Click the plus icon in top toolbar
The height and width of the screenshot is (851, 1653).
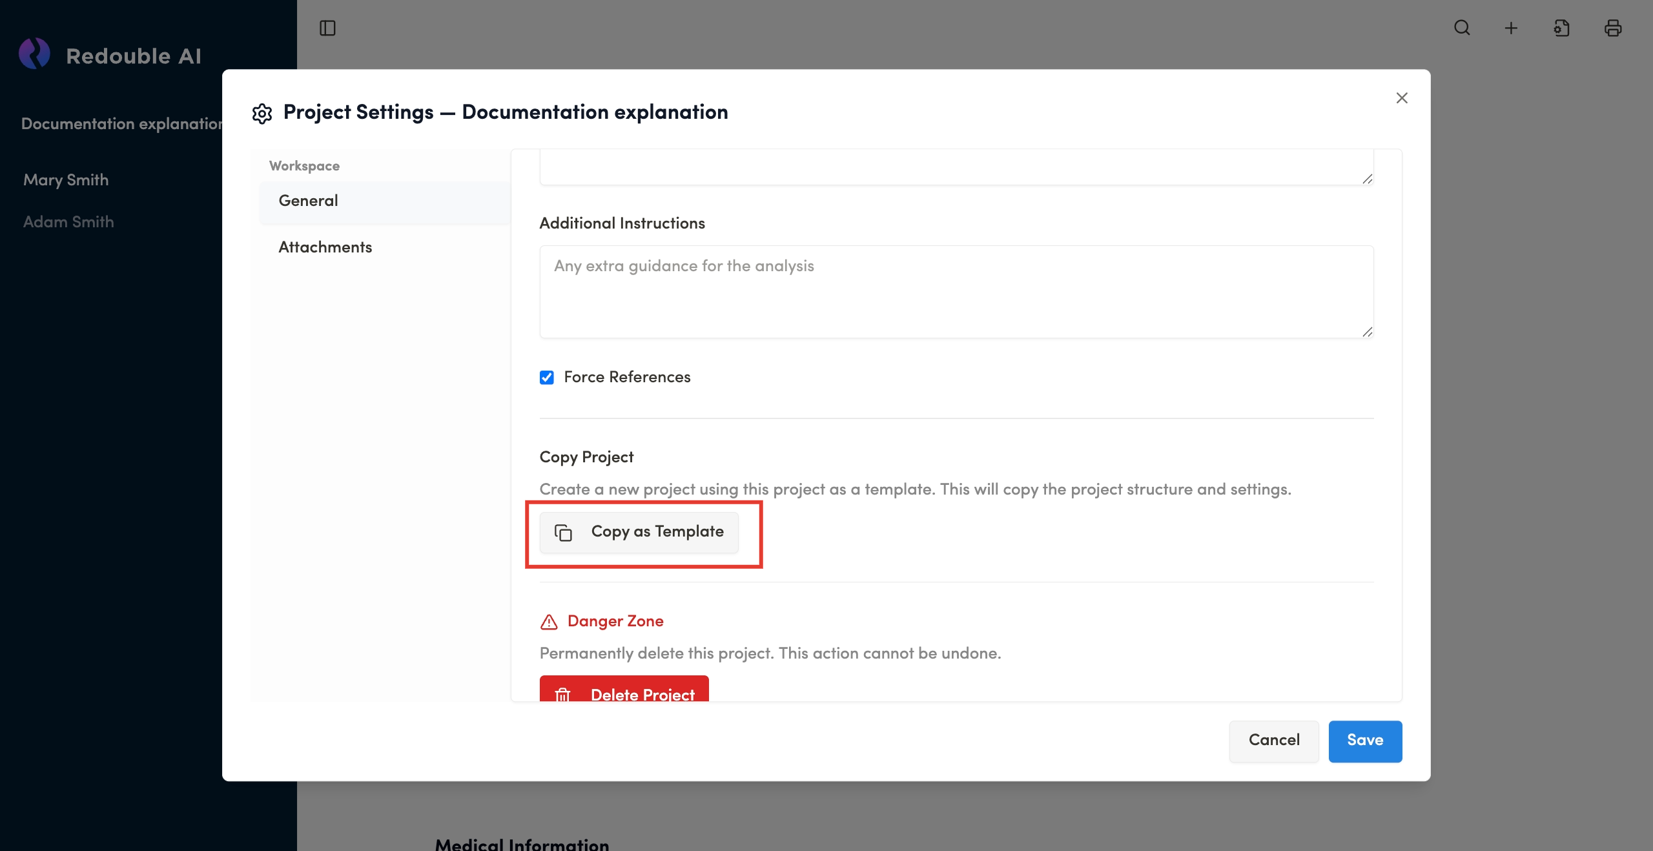pos(1511,28)
